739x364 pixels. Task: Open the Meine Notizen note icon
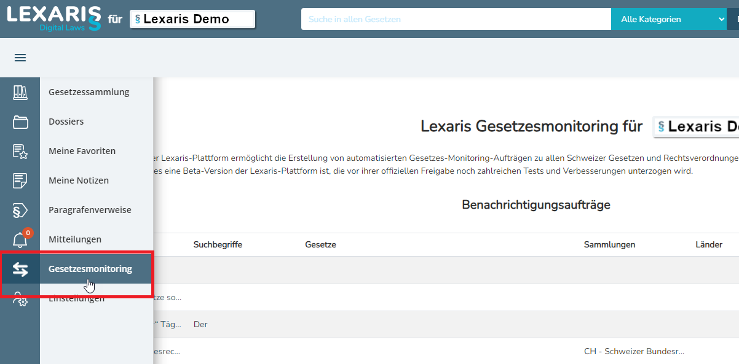pyautogui.click(x=20, y=181)
